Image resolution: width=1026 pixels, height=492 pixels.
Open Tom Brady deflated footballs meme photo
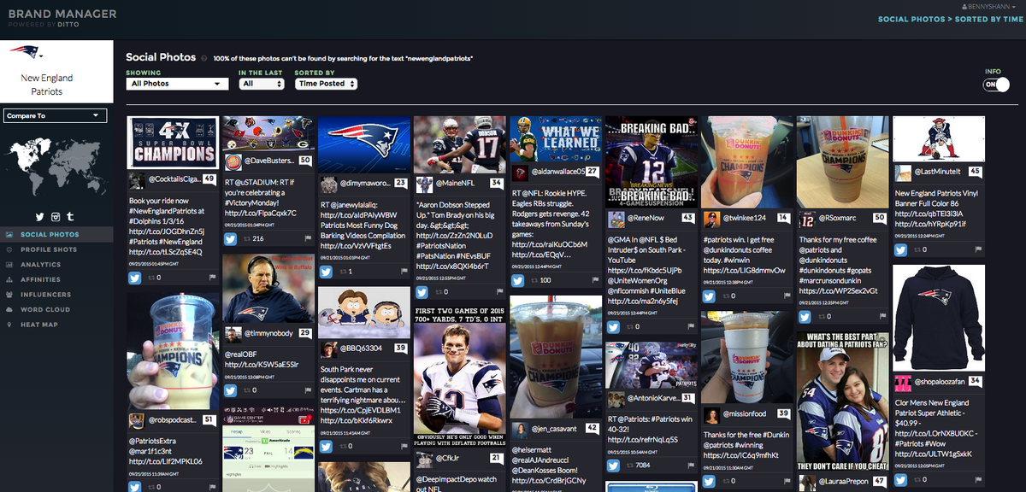[x=460, y=376]
